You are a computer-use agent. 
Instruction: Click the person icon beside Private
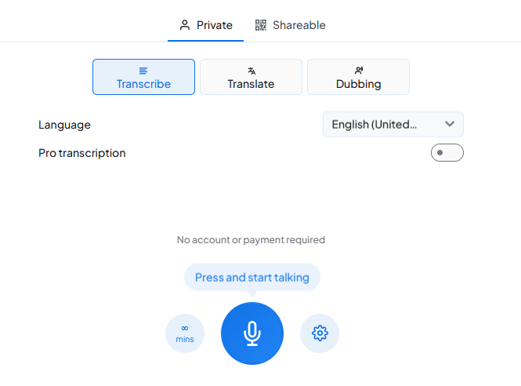(185, 25)
